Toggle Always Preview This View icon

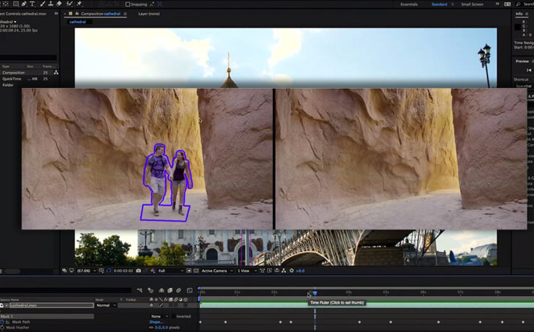point(64,271)
